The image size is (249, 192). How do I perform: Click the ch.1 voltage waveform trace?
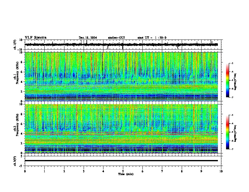[x=121, y=45]
